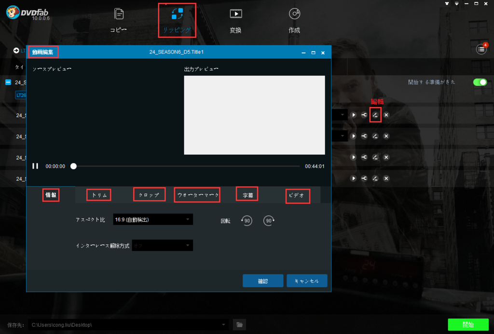Click the DVDFab monkey logo
Screen dimensions: 494x334
point(13,12)
